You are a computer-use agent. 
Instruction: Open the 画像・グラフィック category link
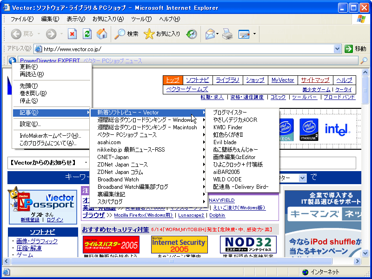37,241
